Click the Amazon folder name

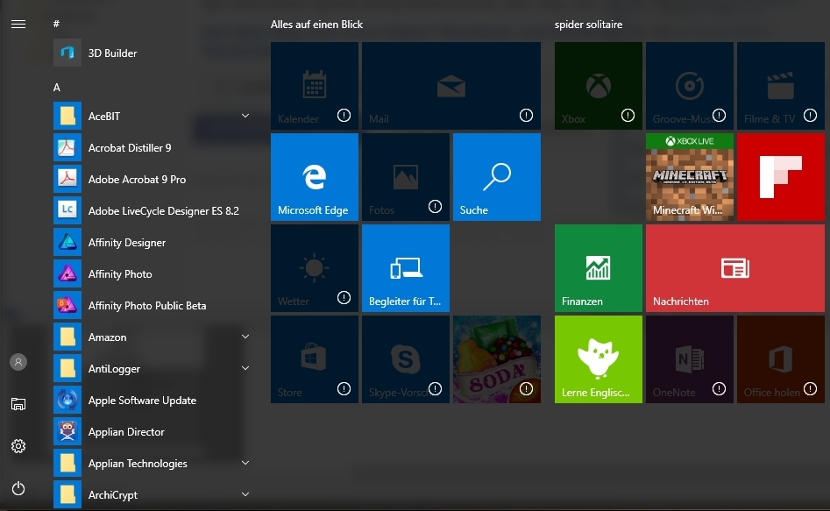click(x=107, y=337)
